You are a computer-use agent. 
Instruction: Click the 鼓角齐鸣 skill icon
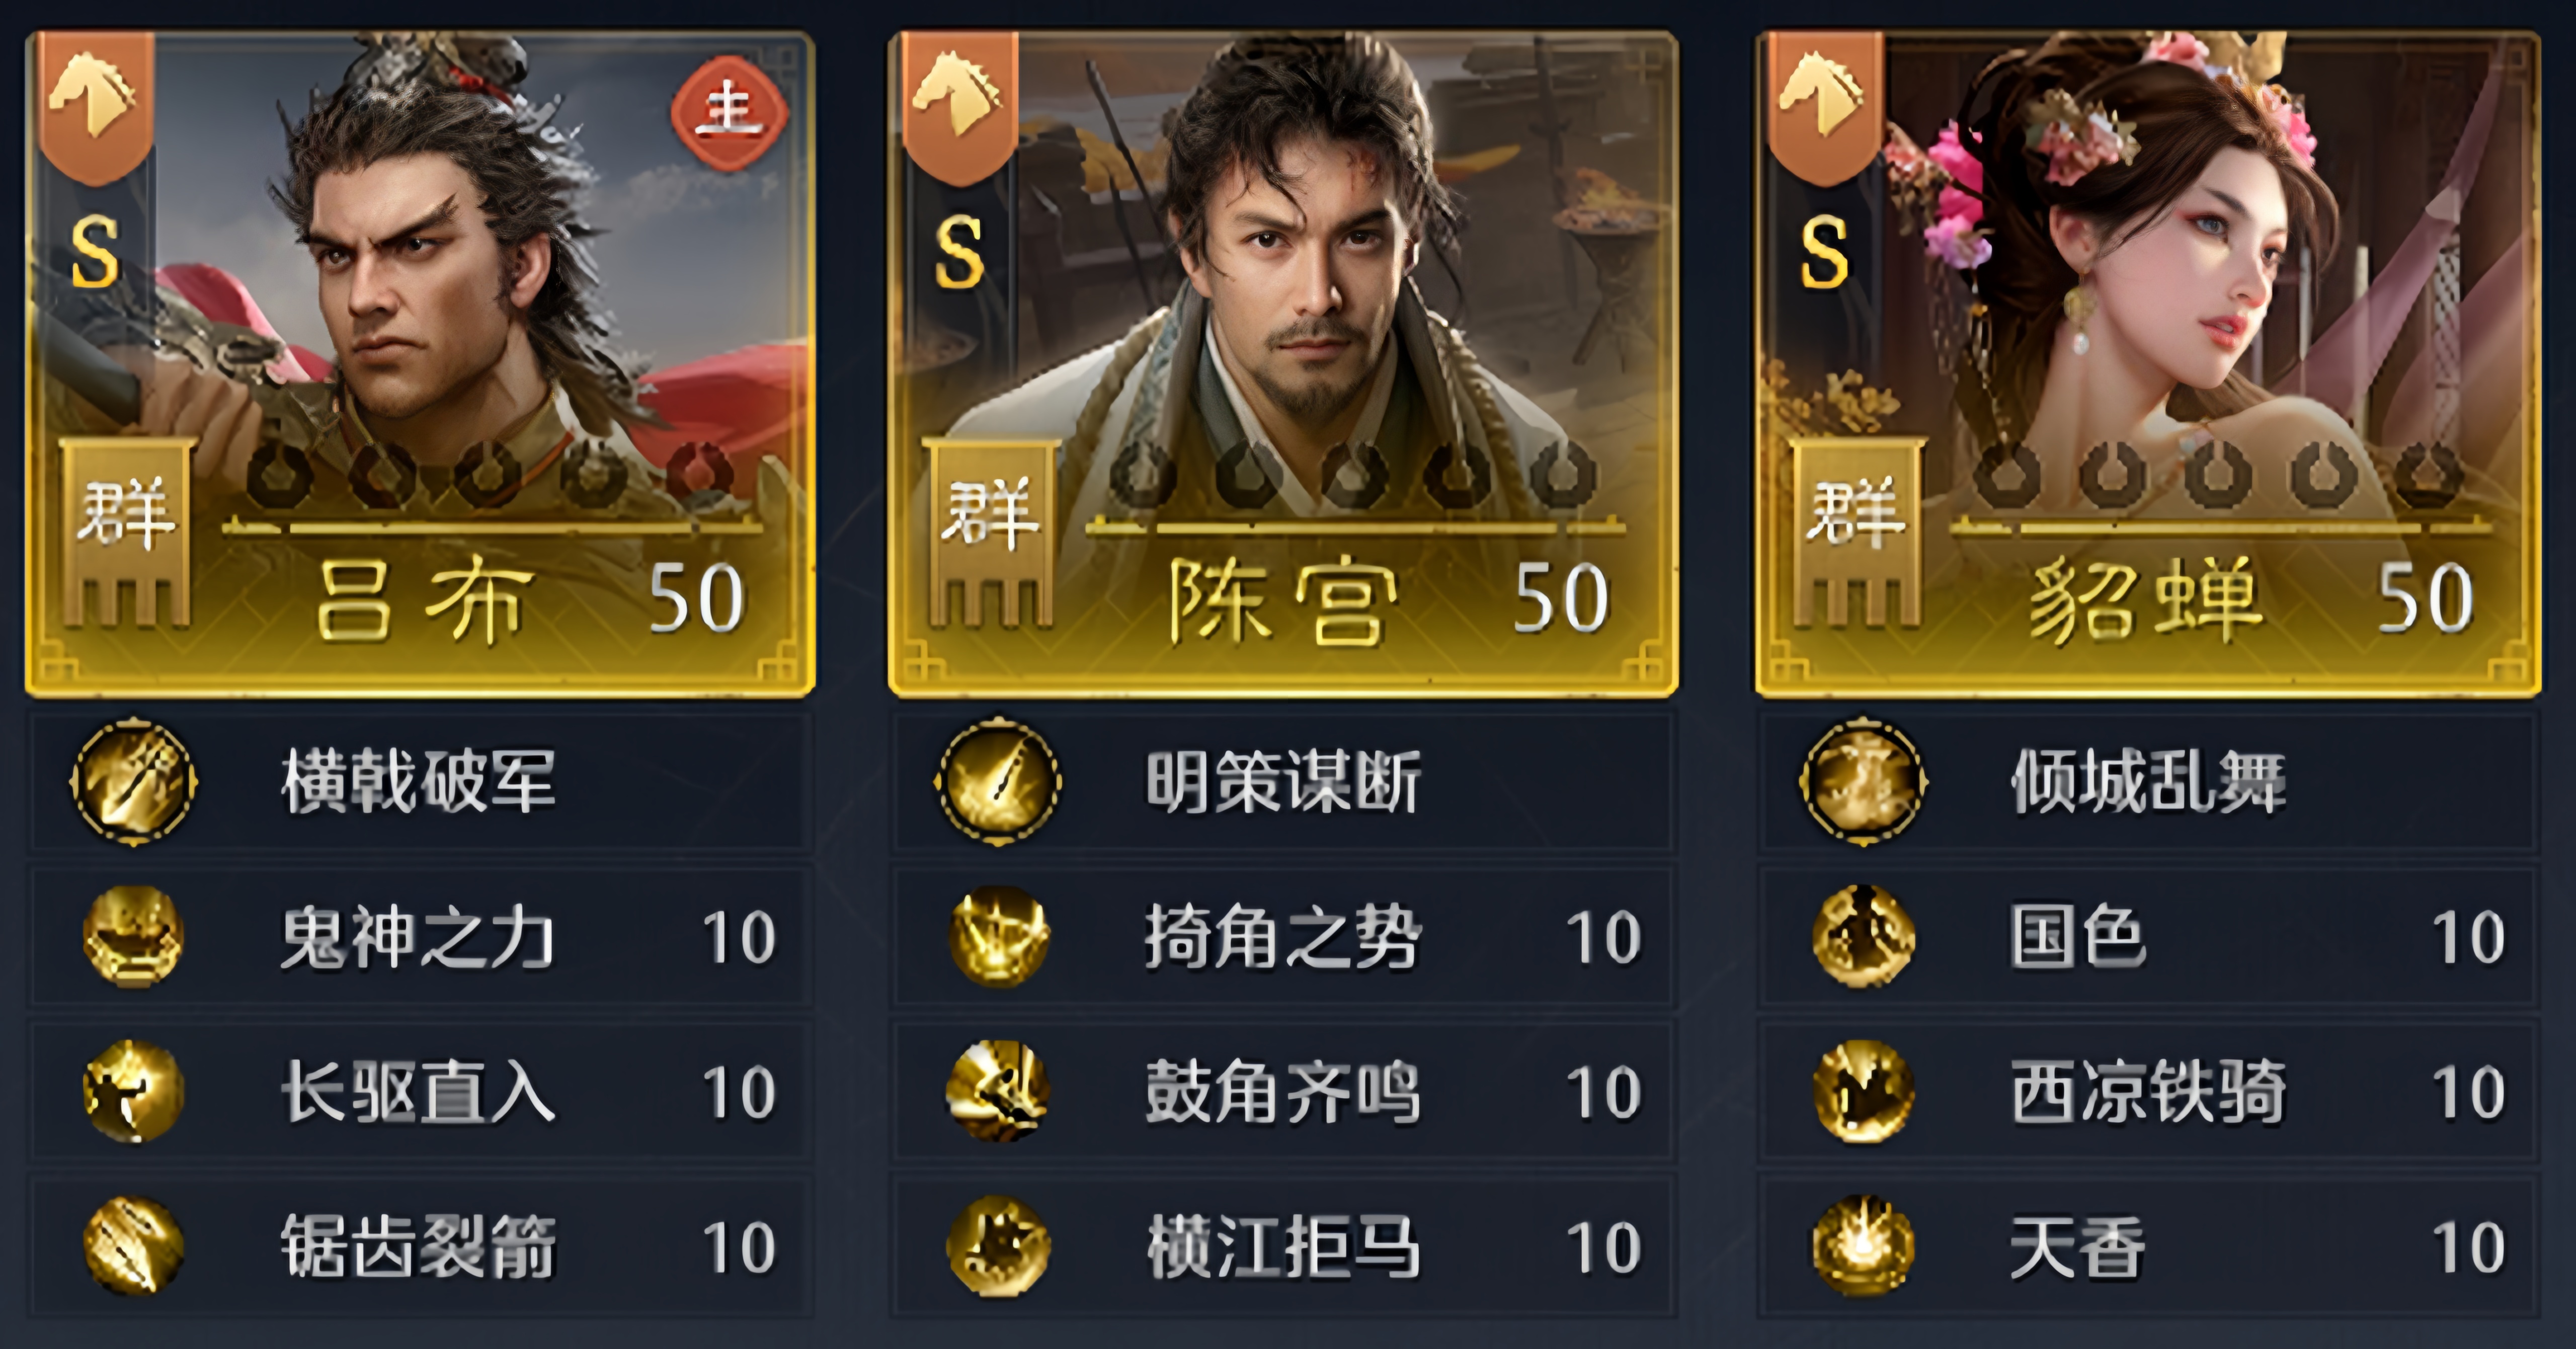coord(998,1091)
